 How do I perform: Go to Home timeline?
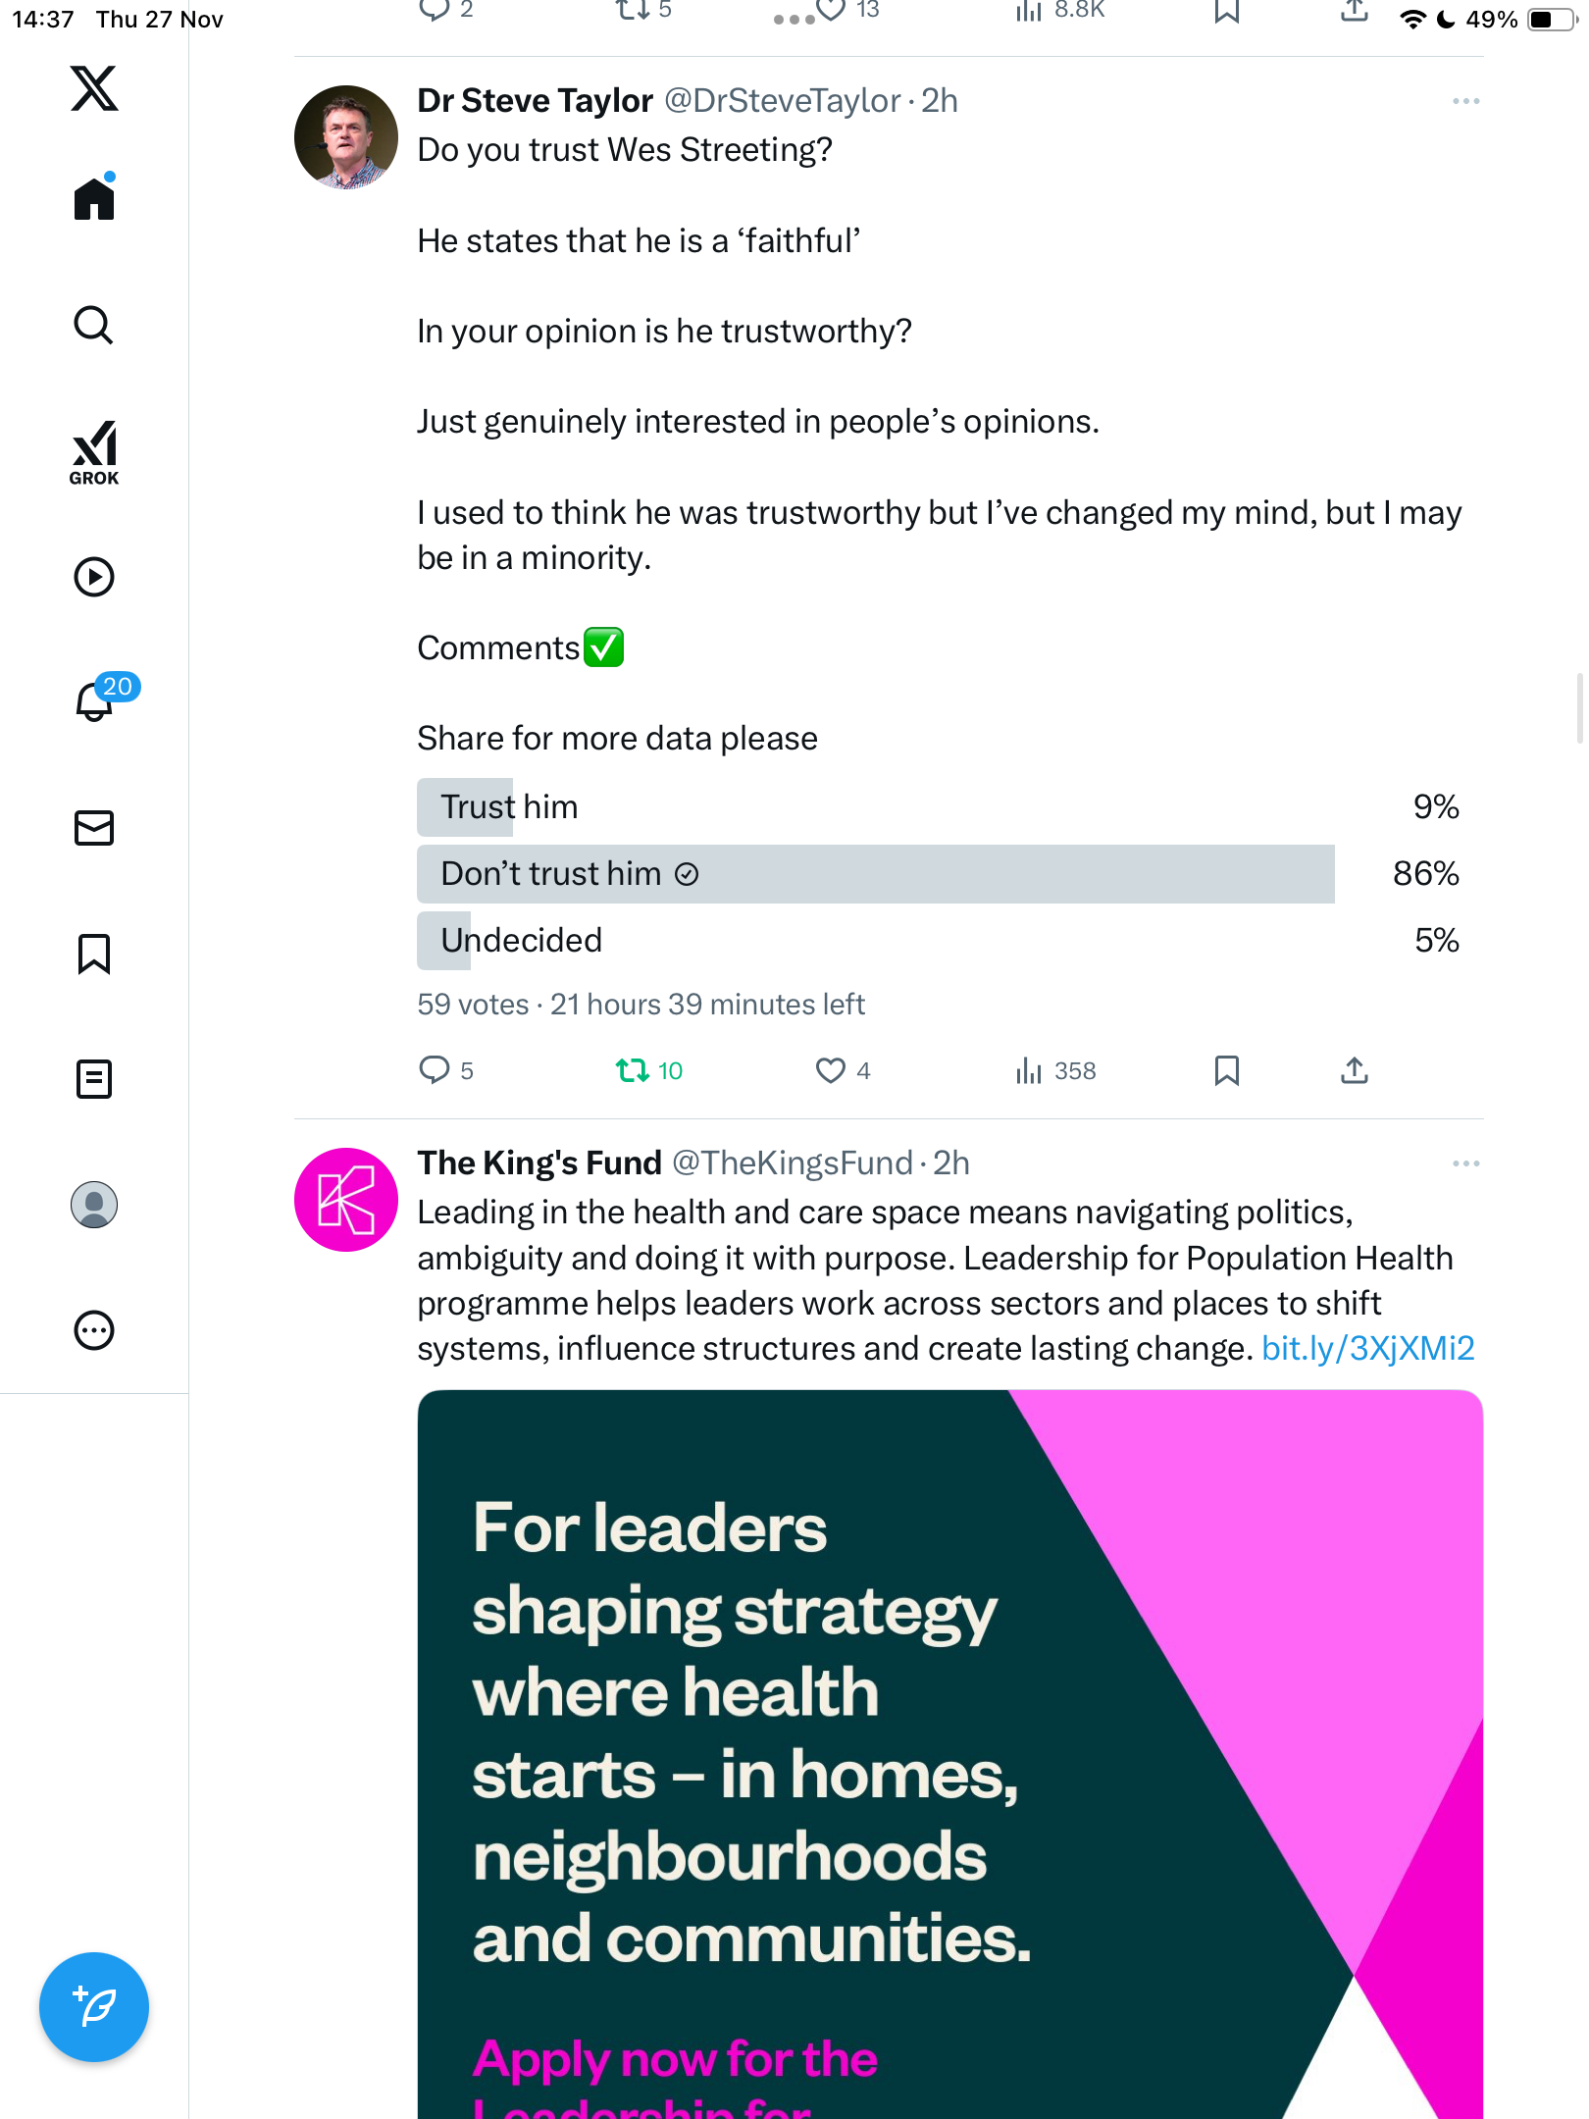94,199
